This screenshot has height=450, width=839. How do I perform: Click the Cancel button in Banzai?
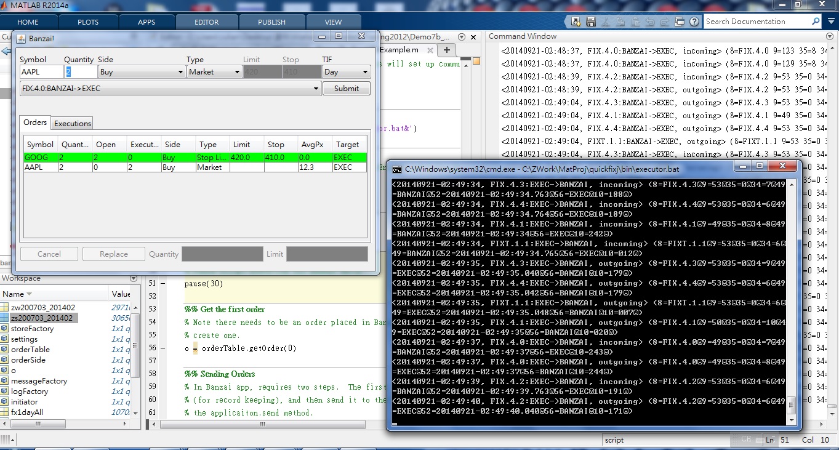click(49, 254)
